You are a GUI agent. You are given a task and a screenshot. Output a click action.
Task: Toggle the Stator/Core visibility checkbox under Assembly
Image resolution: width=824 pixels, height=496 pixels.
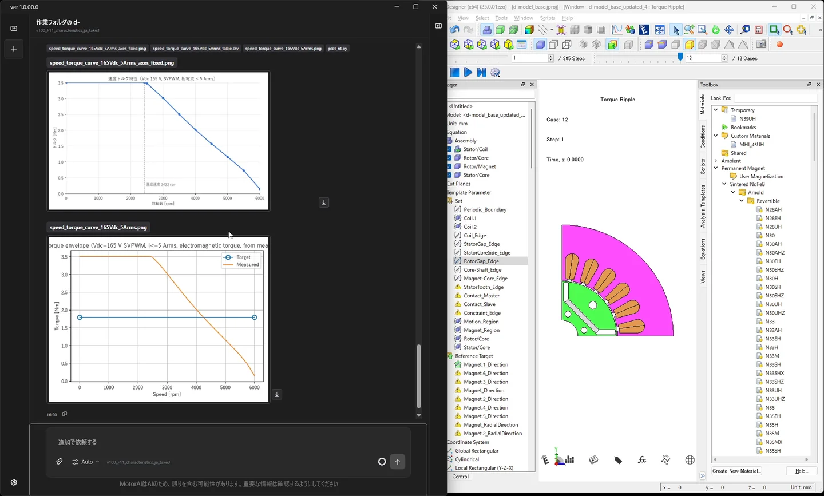tap(450, 175)
